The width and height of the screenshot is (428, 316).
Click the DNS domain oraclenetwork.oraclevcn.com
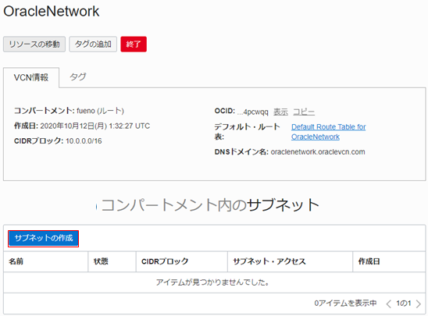coord(318,152)
